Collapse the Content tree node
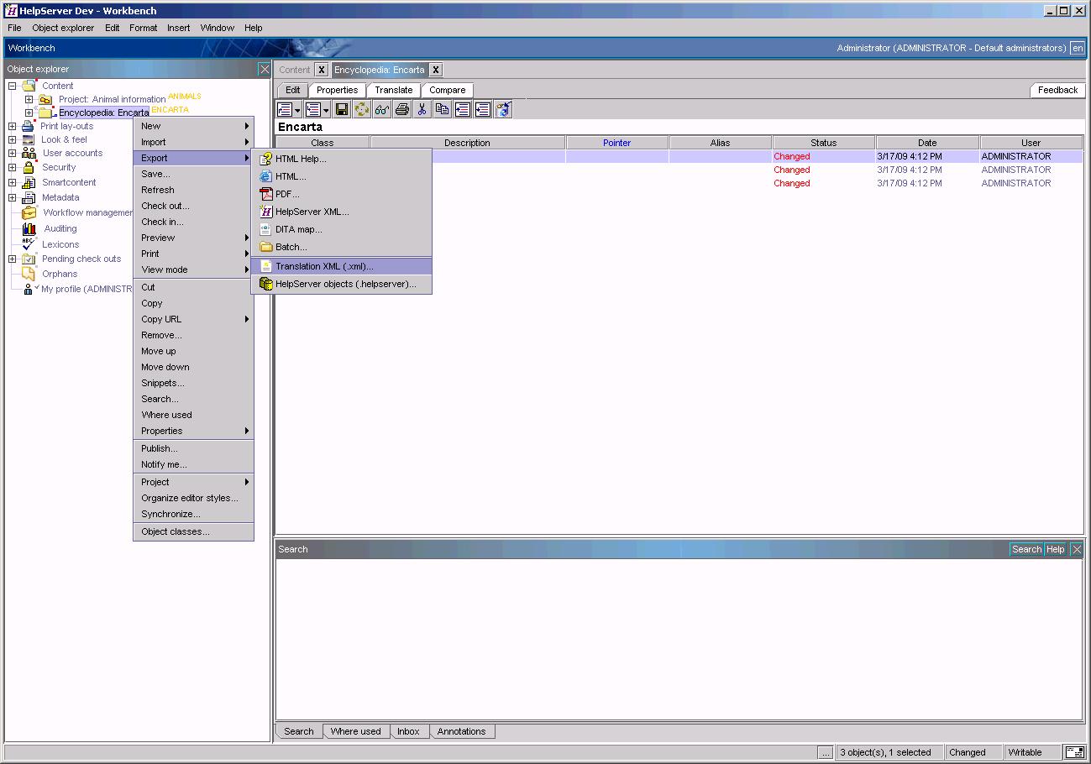 click(13, 86)
